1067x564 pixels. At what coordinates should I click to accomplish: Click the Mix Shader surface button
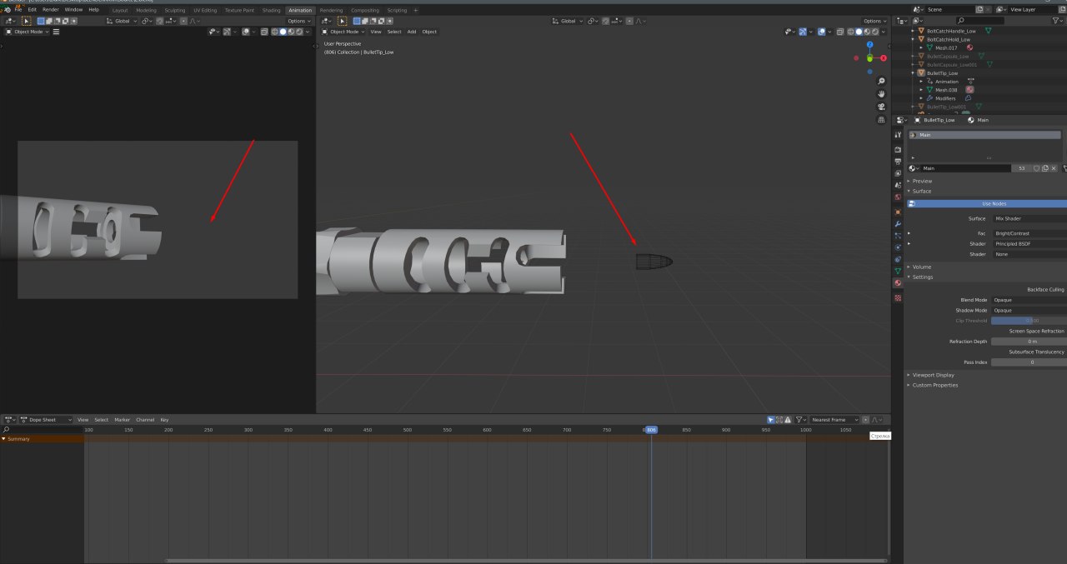(1029, 218)
